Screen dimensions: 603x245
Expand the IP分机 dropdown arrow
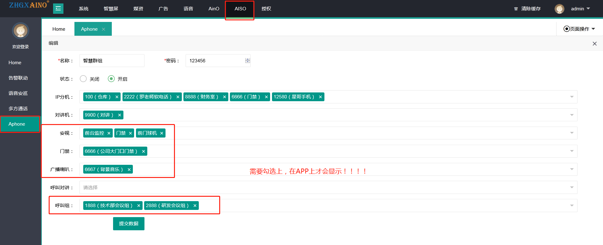tap(572, 97)
